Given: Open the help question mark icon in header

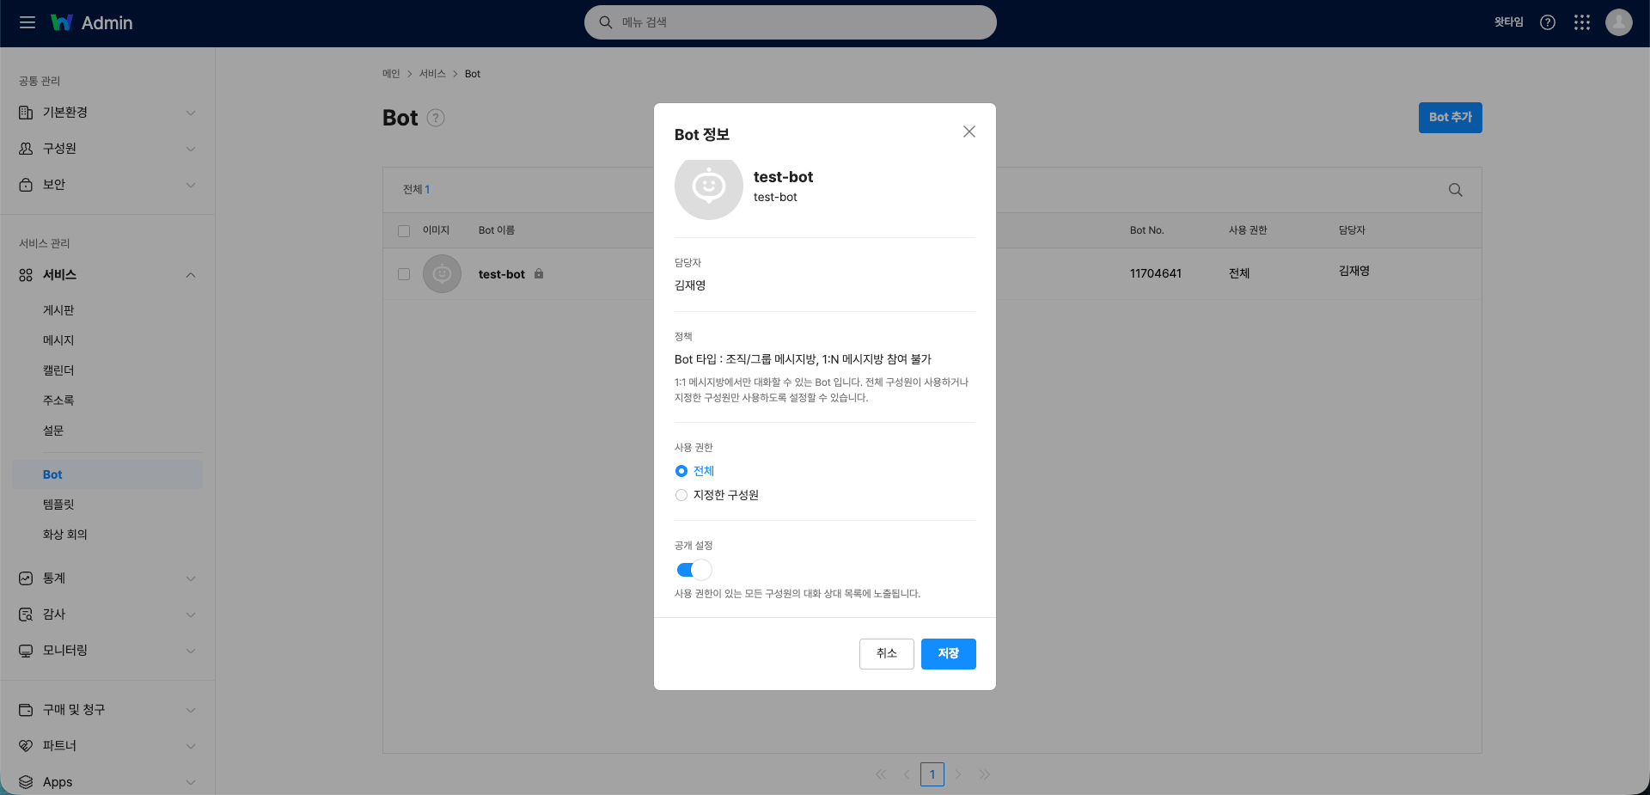Looking at the screenshot, I should click(x=1547, y=22).
